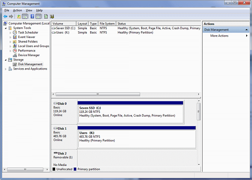The image size is (252, 180).
Task: Collapse the System Tools tree node
Action: click(6, 28)
